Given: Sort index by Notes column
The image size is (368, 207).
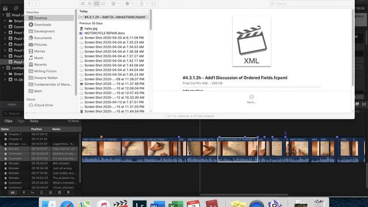Looking at the screenshot, I should tap(56, 129).
